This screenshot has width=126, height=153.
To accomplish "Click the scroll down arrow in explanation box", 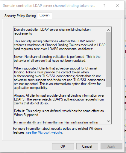I will coord(108,121).
